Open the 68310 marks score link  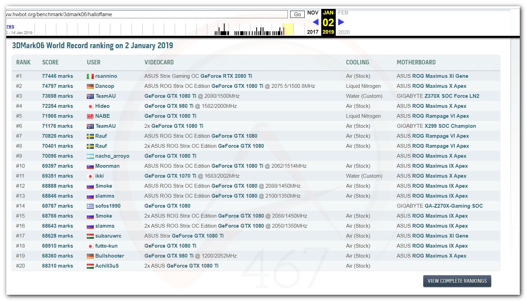[58, 266]
